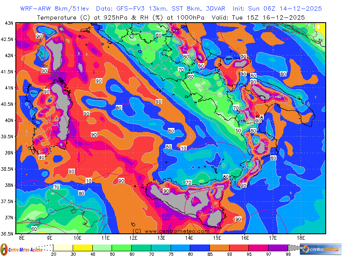342x256 pixels.
Task: Click the 43N latitude axis label
Action: click(9, 23)
